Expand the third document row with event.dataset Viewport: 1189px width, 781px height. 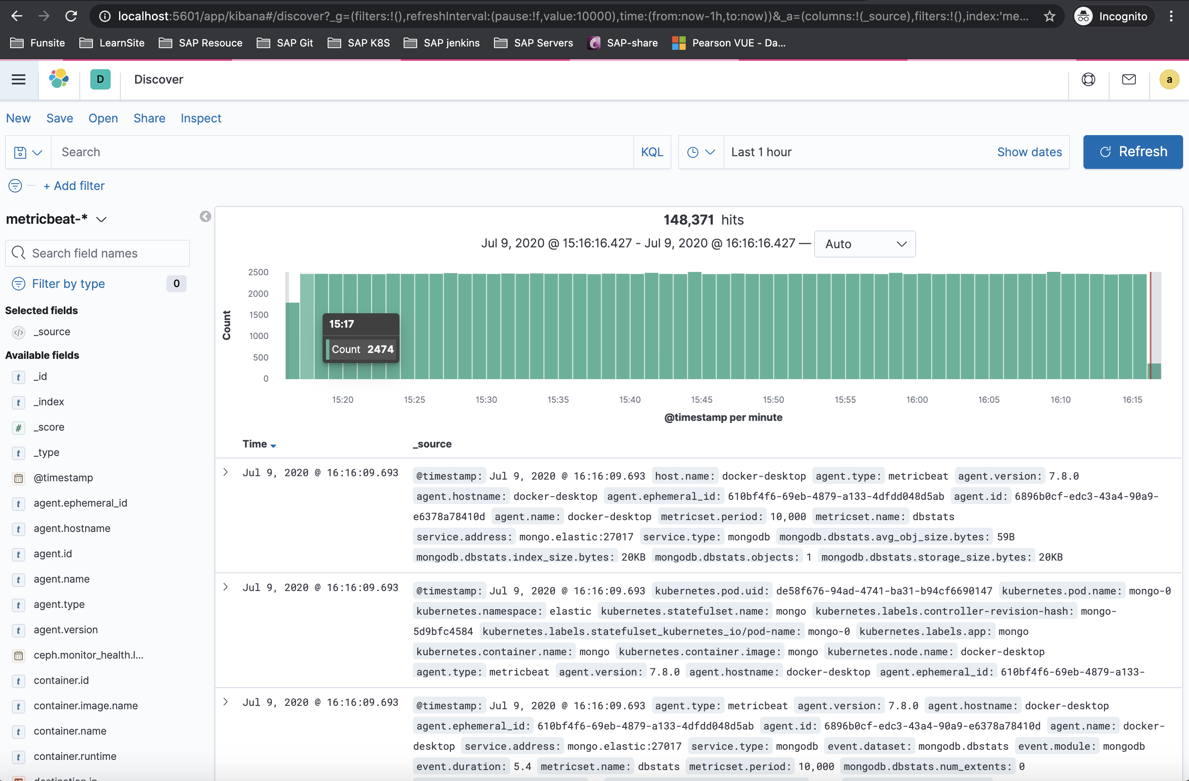click(x=226, y=702)
